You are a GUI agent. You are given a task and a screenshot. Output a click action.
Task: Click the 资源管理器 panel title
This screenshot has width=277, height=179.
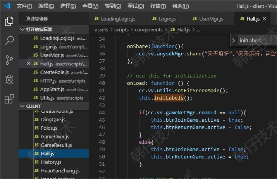37,19
